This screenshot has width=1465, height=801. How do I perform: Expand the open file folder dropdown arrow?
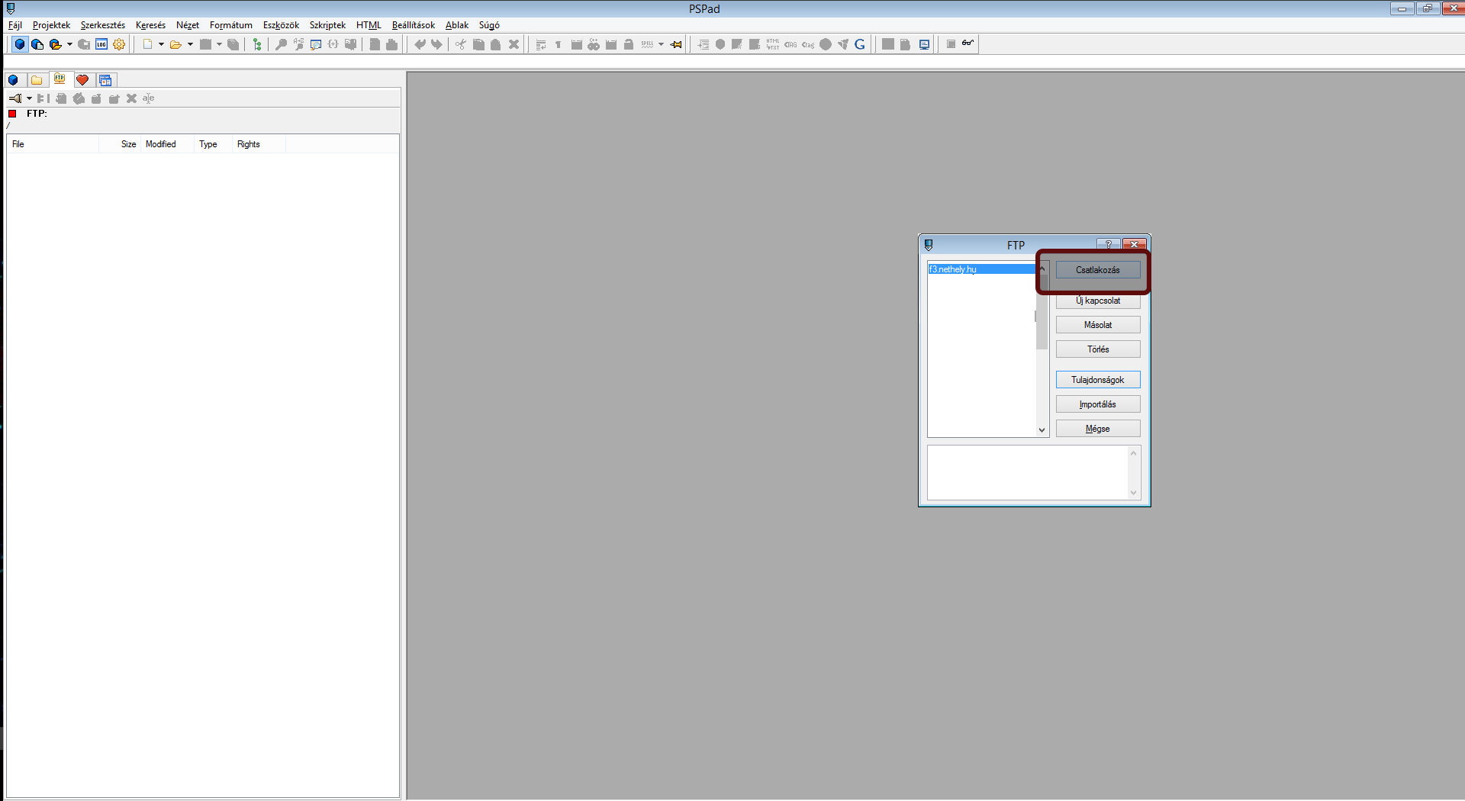coord(190,44)
